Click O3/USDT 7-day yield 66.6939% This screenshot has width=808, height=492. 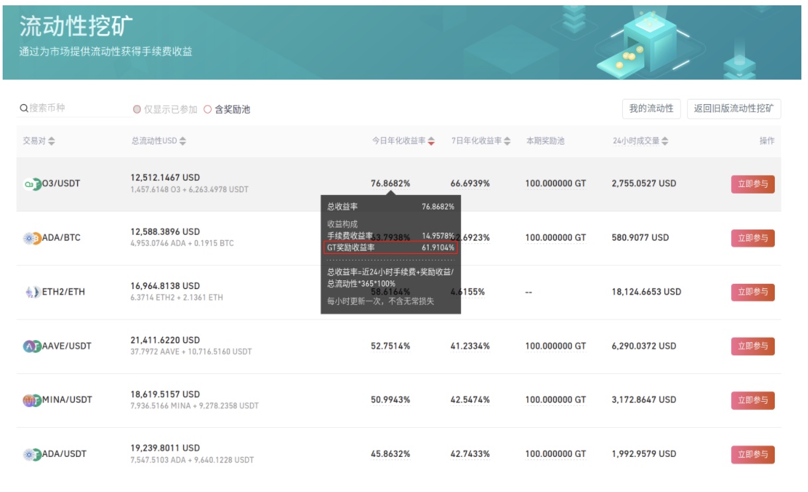[470, 184]
